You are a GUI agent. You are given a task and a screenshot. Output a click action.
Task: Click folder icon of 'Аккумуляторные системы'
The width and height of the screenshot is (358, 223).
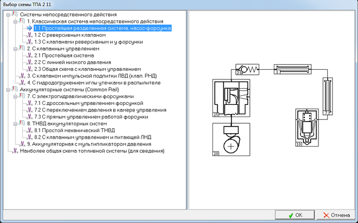[x=14, y=89]
